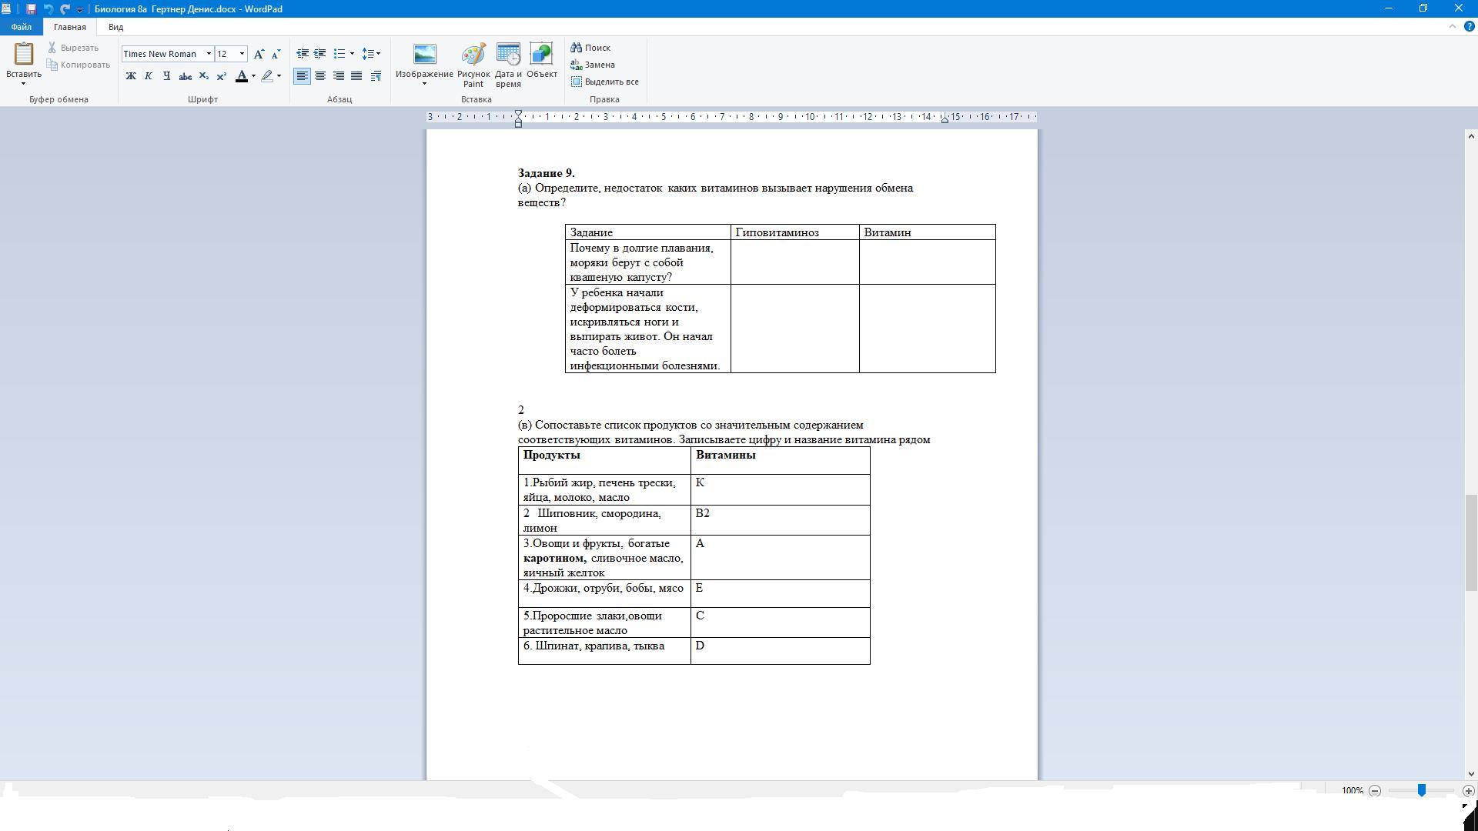Image resolution: width=1478 pixels, height=831 pixels.
Task: Click Вырезать to cut
Action: point(73,48)
